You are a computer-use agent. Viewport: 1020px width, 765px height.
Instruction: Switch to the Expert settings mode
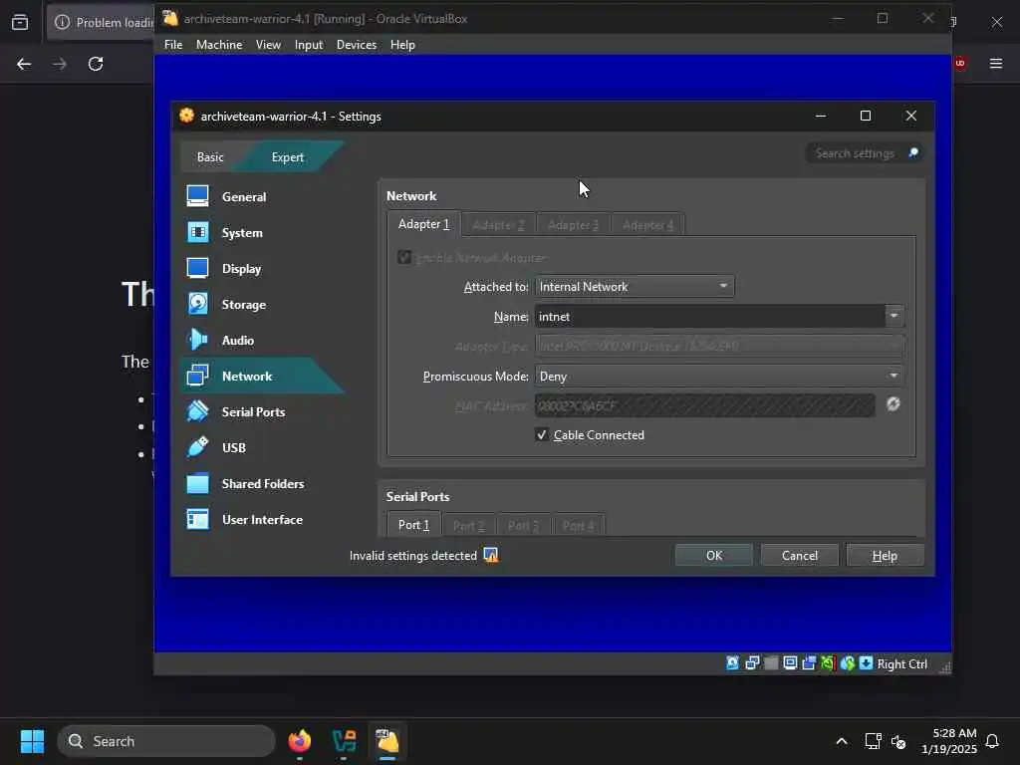288,156
